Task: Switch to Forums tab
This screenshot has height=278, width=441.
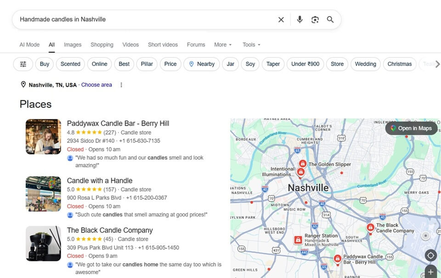Action: [x=196, y=45]
